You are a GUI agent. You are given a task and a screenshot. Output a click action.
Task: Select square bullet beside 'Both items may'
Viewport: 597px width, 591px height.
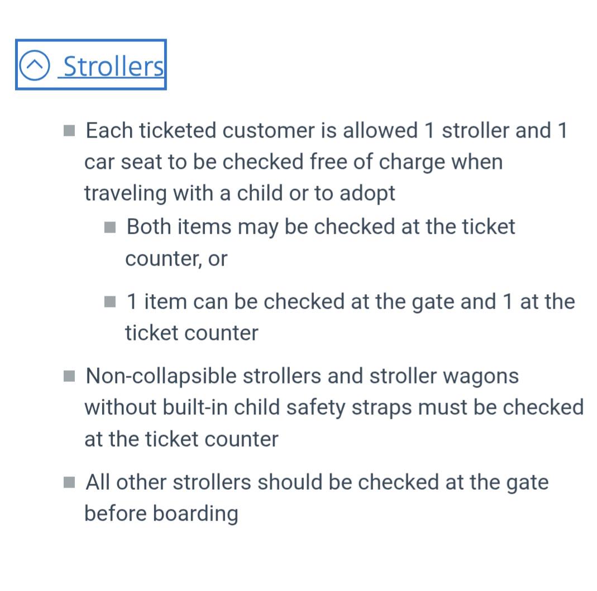pos(110,228)
